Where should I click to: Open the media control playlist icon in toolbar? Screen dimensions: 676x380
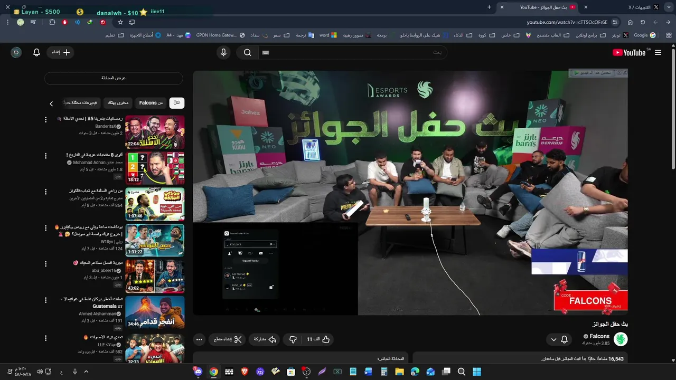[33, 22]
